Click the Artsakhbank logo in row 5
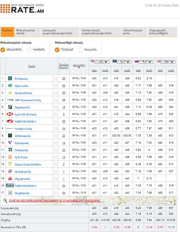This screenshot has width=180, height=232. [x=10, y=107]
